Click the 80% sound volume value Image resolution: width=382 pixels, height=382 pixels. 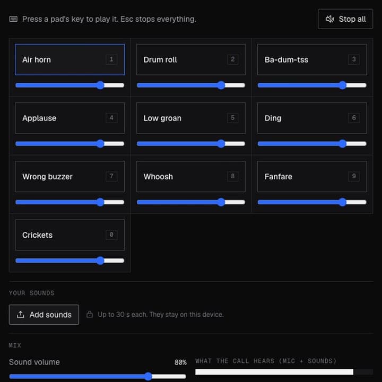(x=180, y=362)
